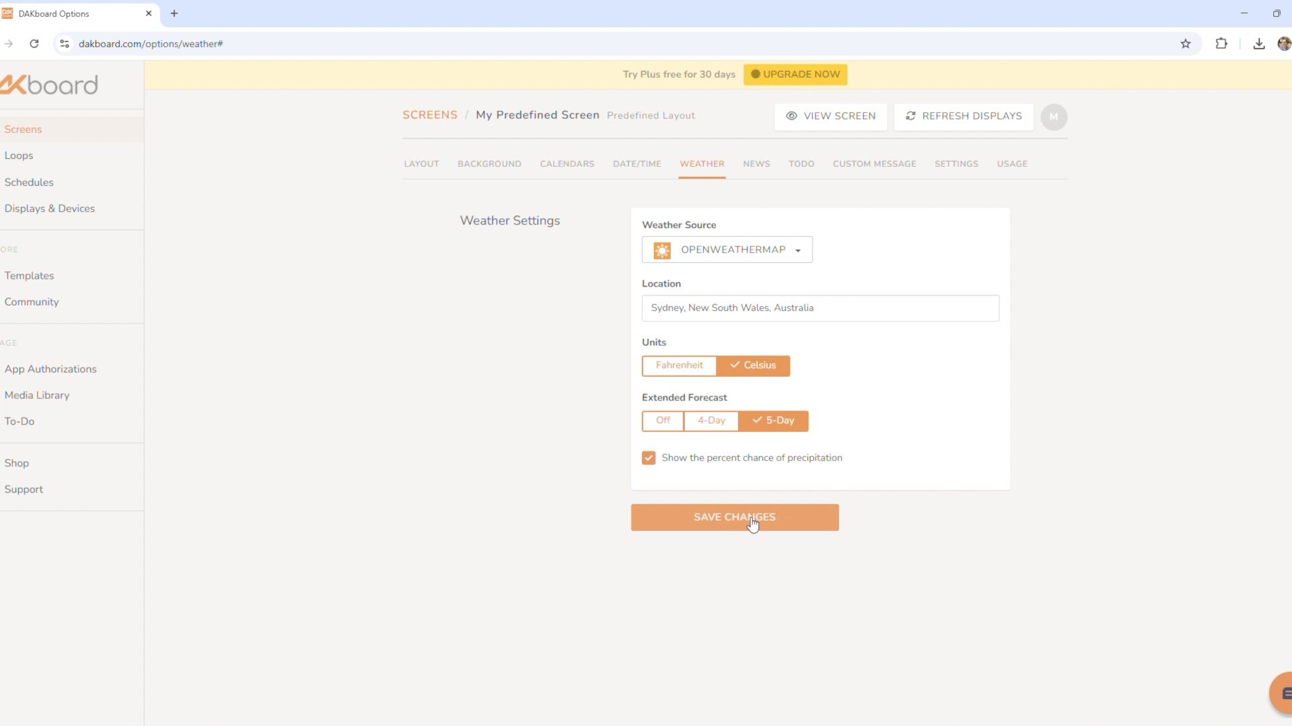Open Media Library in the sidebar
The width and height of the screenshot is (1292, 726).
click(37, 396)
